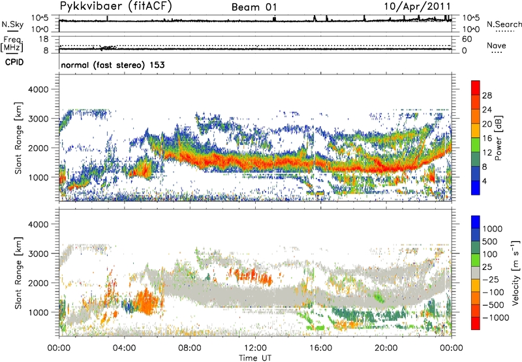Click the 500 label on the velocity colorbar
The image size is (522, 362).
[490, 242]
